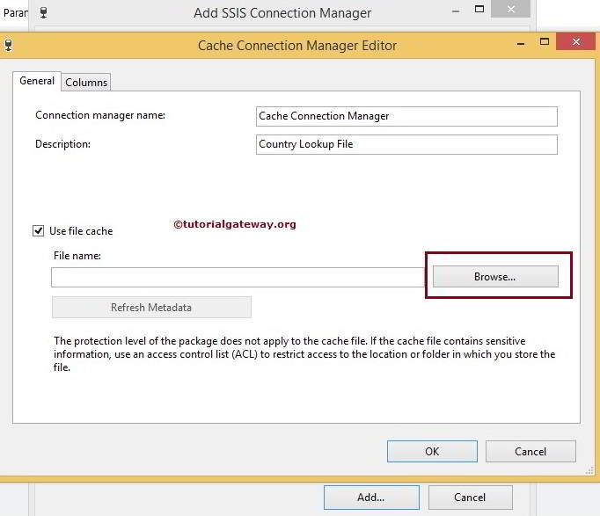The height and width of the screenshot is (516, 600).
Task: Click the File name input box
Action: click(x=238, y=277)
